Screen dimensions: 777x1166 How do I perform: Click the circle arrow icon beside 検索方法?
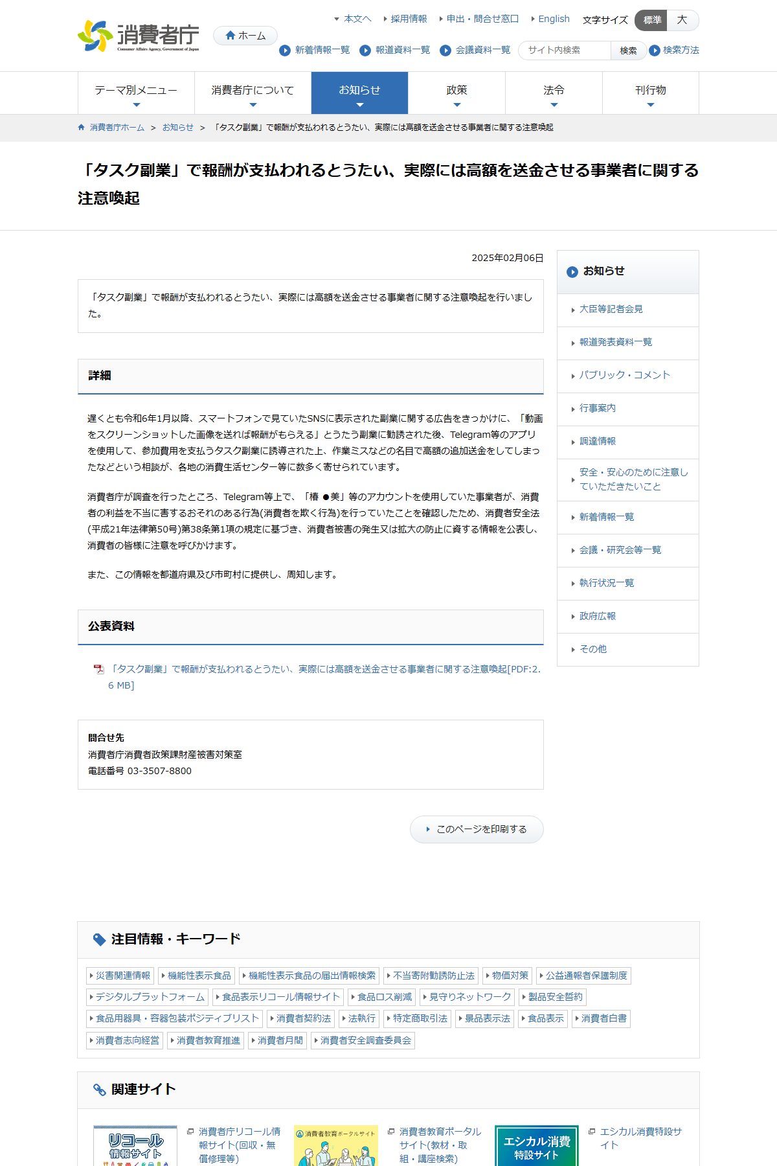pos(655,51)
